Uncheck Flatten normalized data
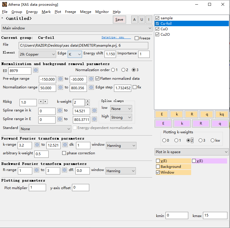Image resolution: width=230 pixels, height=228 pixels. coord(97,79)
